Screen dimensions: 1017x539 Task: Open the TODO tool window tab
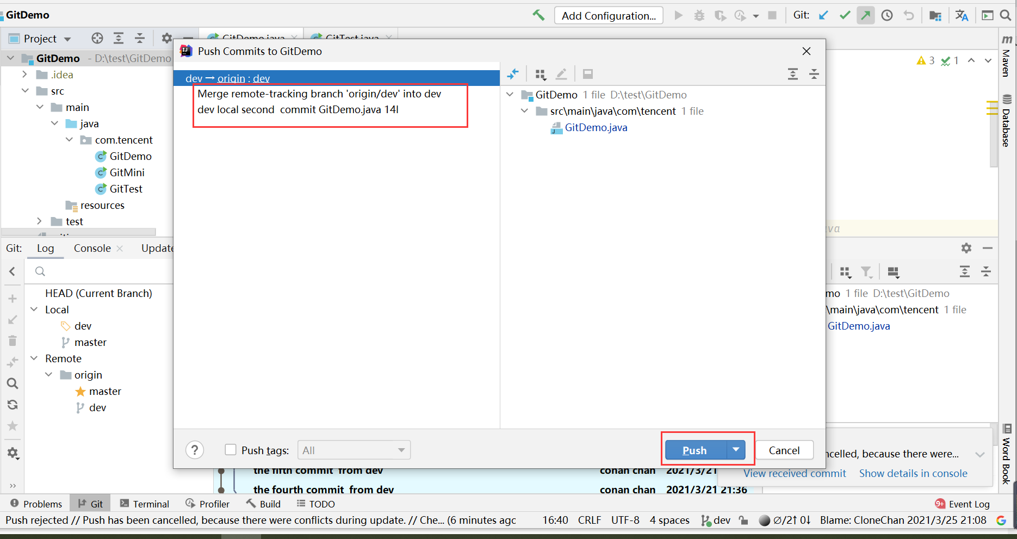click(x=316, y=504)
